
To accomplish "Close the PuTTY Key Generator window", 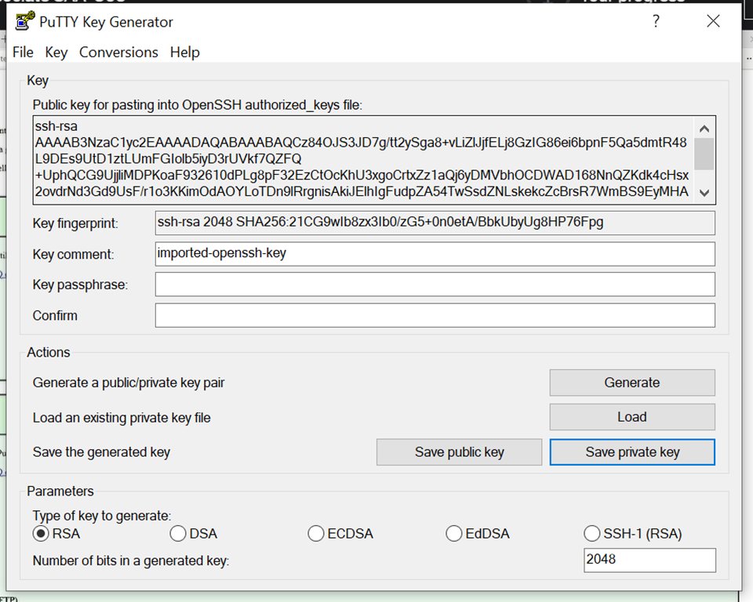I will point(713,21).
